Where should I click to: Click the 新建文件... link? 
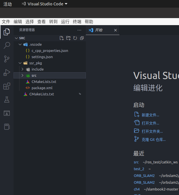(150, 115)
